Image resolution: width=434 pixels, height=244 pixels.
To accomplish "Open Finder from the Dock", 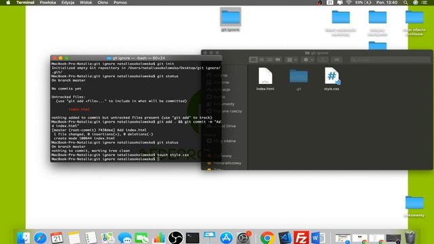I will coord(23,238).
